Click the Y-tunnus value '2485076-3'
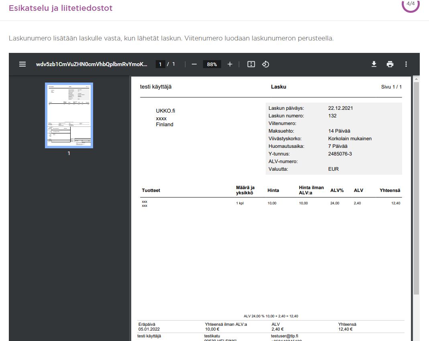This screenshot has height=341, width=429. 340,154
